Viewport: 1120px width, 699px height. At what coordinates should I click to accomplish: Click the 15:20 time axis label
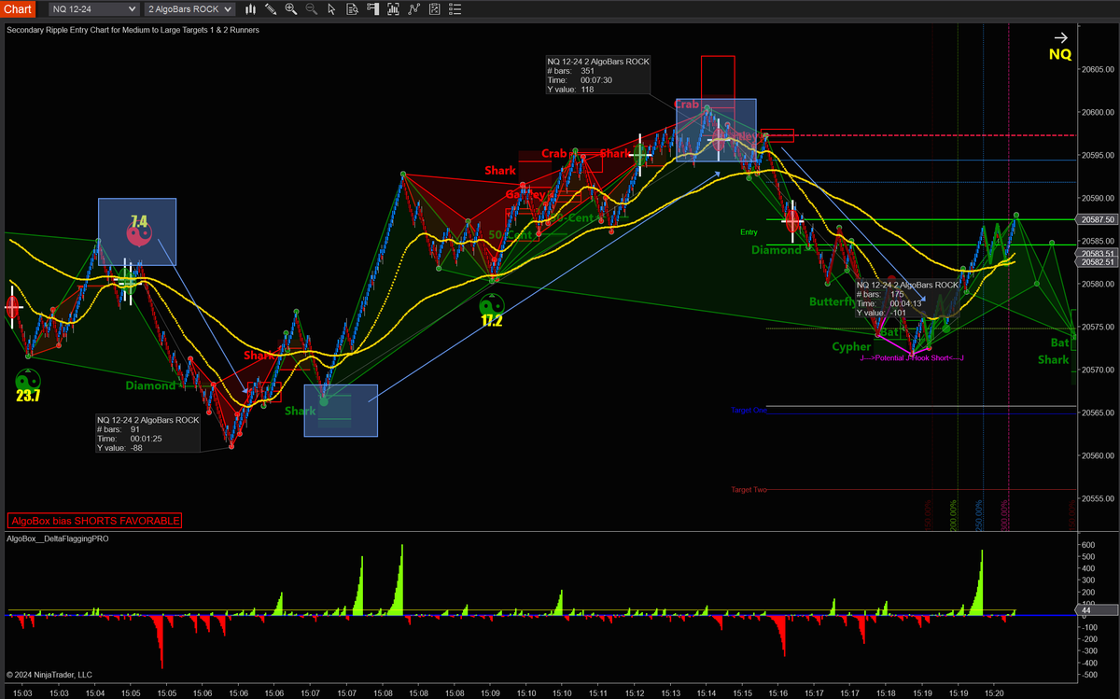coord(994,693)
